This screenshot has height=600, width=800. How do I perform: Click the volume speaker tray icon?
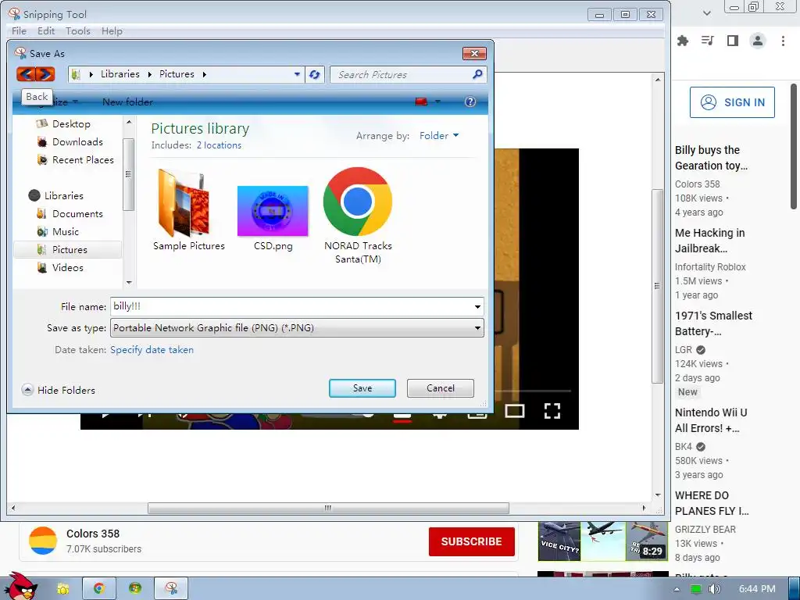coord(714,589)
